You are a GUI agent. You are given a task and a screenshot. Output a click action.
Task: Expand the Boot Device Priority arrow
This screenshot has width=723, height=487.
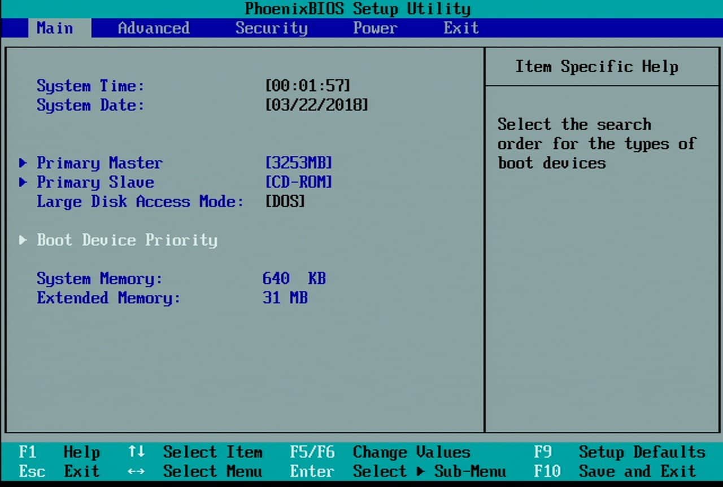click(23, 240)
